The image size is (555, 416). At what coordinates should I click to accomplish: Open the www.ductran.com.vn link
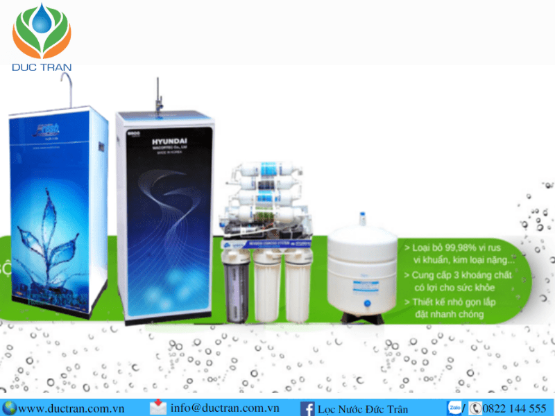(x=71, y=408)
